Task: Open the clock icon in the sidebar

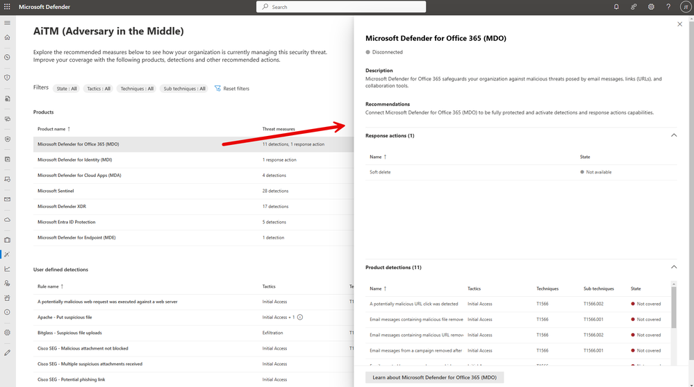Action: (x=7, y=58)
